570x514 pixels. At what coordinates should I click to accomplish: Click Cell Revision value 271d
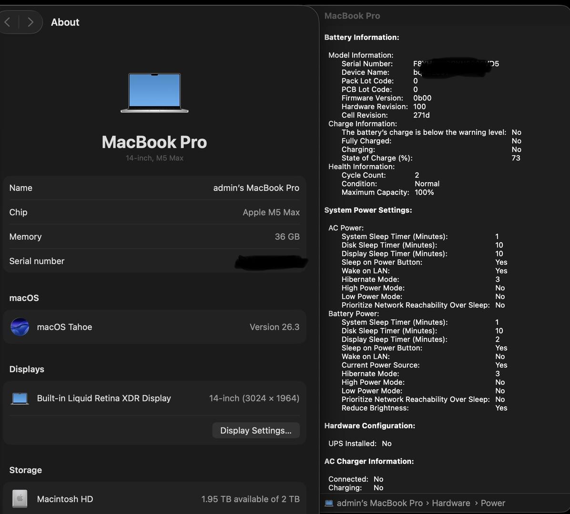point(421,115)
